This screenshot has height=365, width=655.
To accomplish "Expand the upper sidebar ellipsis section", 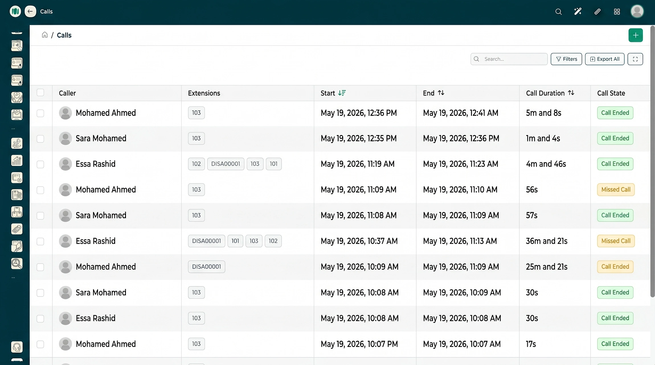I will tap(13, 129).
